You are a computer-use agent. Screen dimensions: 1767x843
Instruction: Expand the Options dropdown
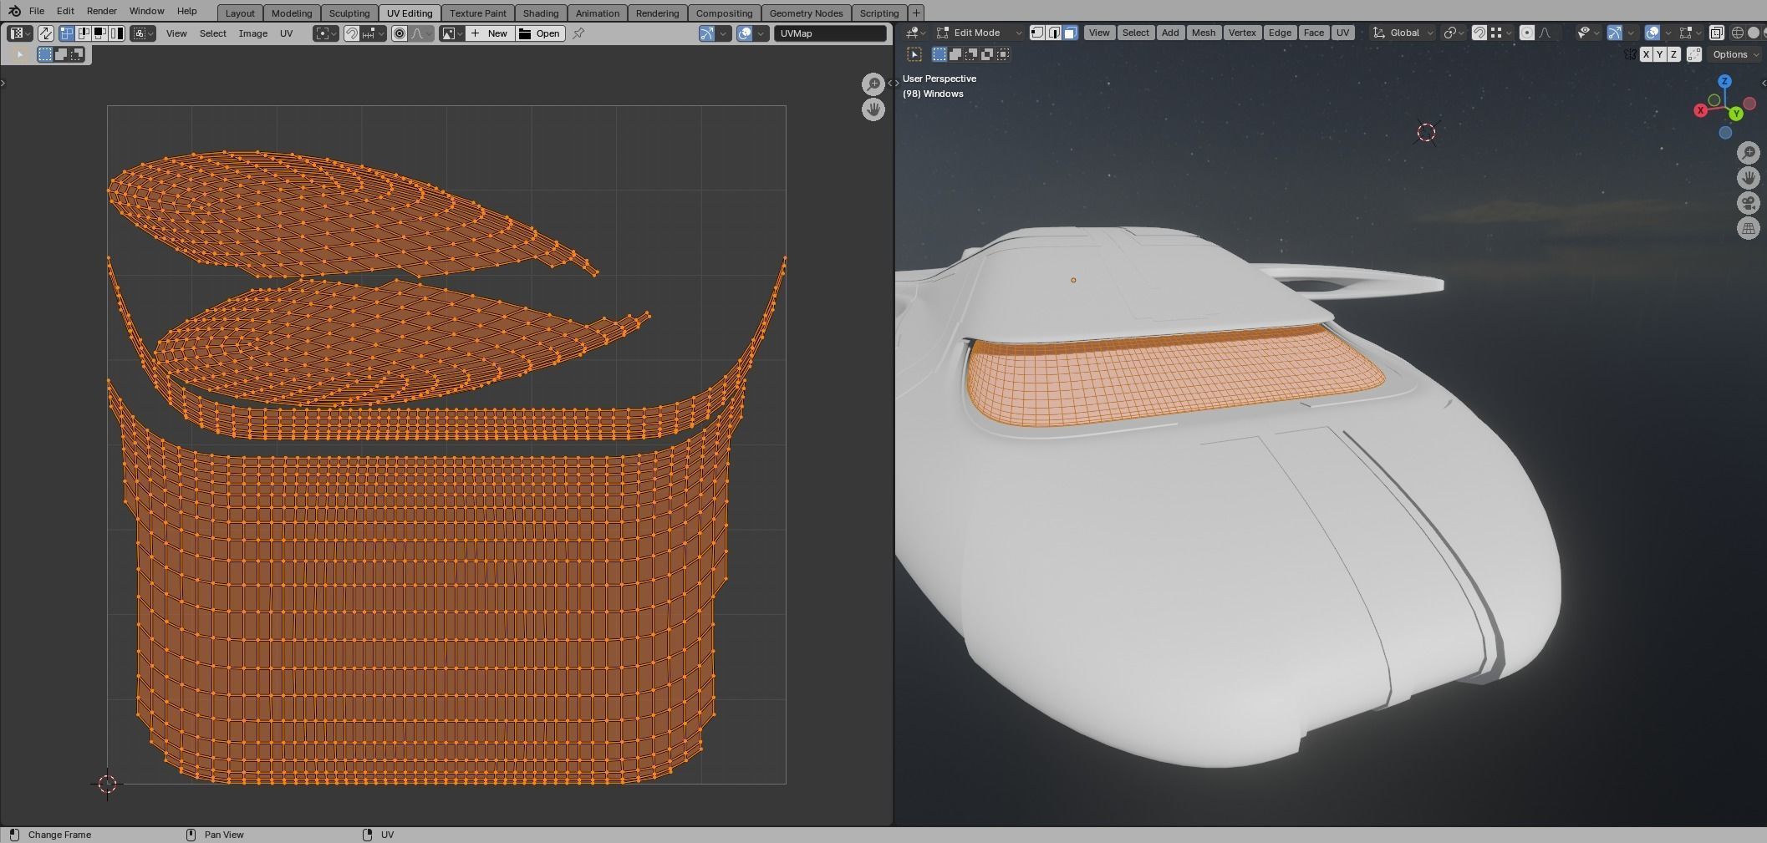(1734, 54)
